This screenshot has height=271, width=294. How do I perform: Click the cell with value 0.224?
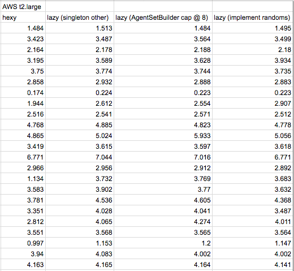(x=80, y=93)
